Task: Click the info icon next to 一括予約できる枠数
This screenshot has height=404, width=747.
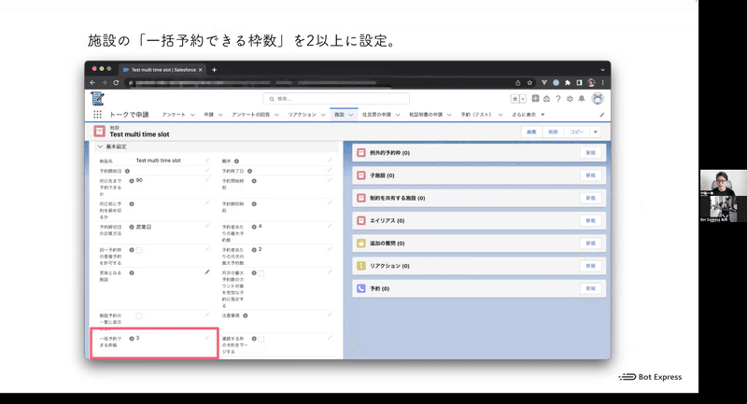Action: (x=132, y=339)
